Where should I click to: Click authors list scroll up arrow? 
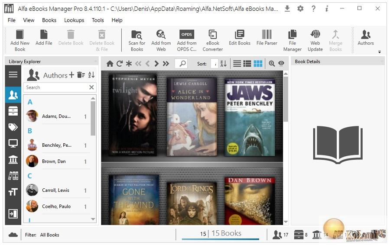93,98
